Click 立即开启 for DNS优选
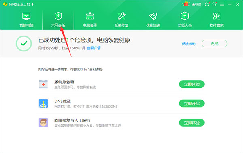 click(x=192, y=103)
